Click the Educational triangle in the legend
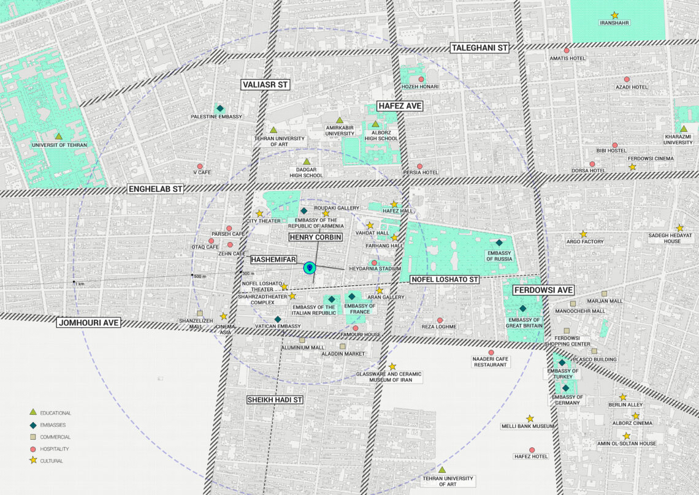This screenshot has width=699, height=495. pyautogui.click(x=32, y=412)
